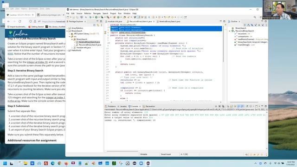Open File Explorer from taskbar

[26, 163]
